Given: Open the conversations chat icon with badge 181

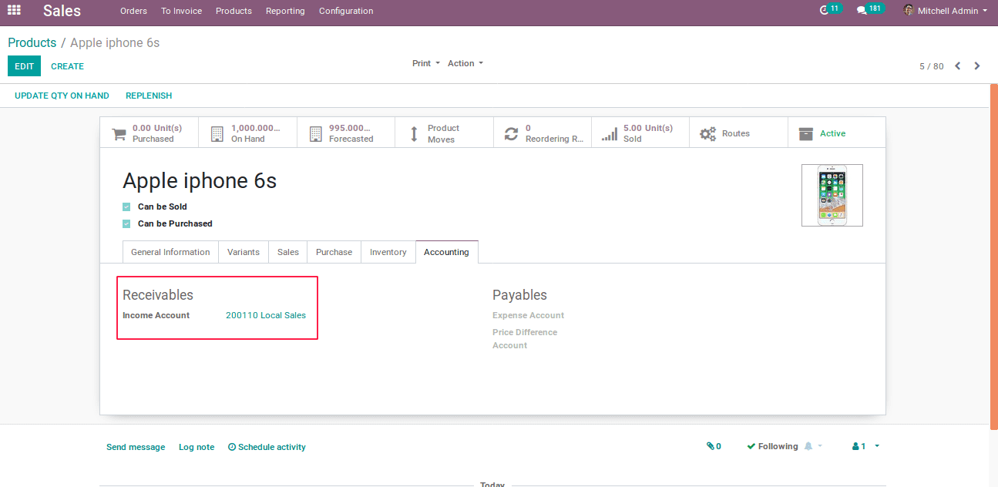Looking at the screenshot, I should click(871, 10).
